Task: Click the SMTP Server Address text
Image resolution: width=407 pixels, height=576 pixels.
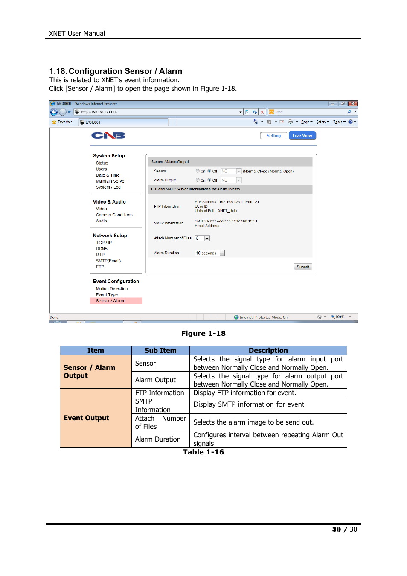Action: (x=226, y=221)
